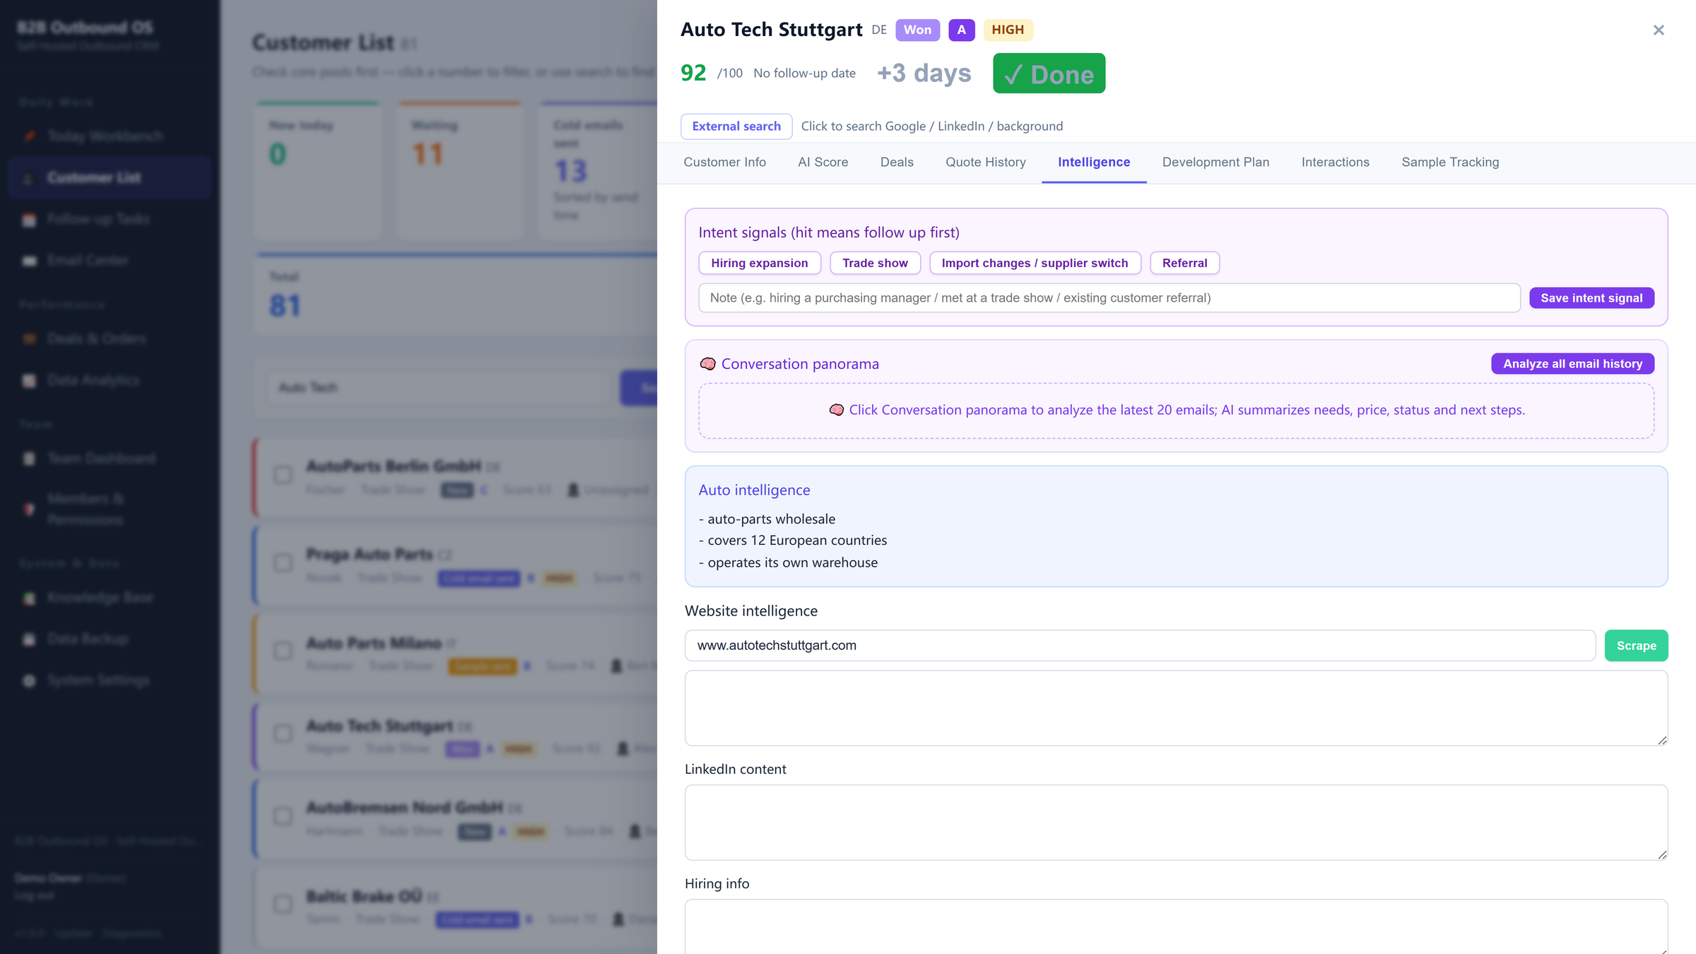Toggle the Hiring expansion intent signal
1696x954 pixels.
coord(760,263)
